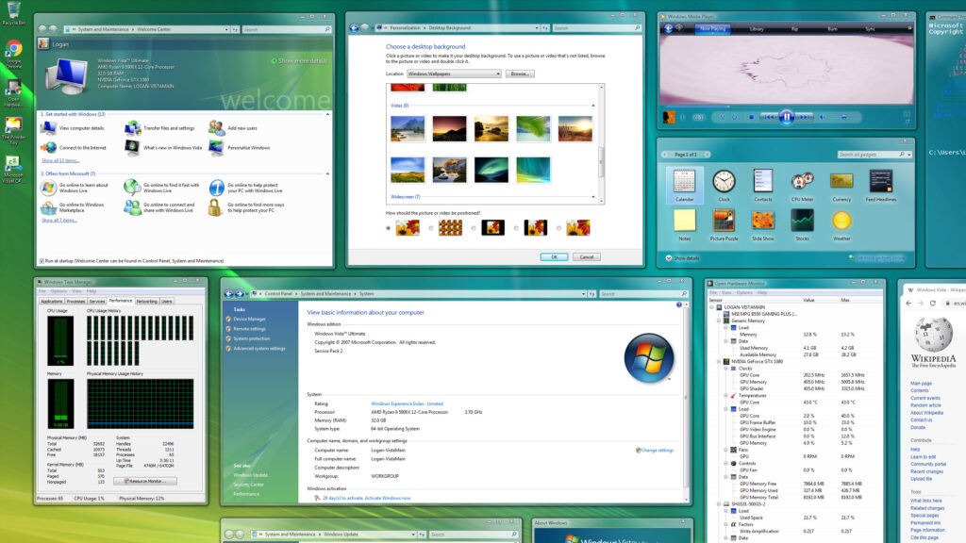Viewport: 966px width, 543px height.
Task: Choose the aurora wallpaper thumbnail
Action: click(491, 170)
